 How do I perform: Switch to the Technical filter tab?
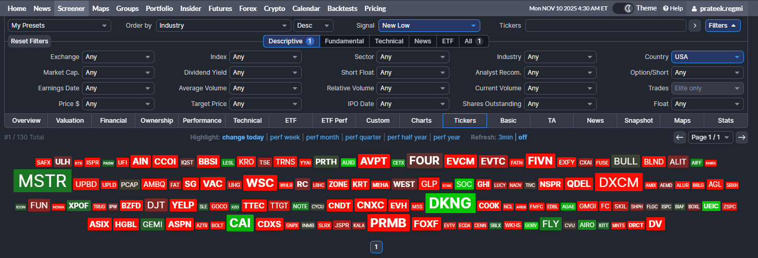[389, 41]
